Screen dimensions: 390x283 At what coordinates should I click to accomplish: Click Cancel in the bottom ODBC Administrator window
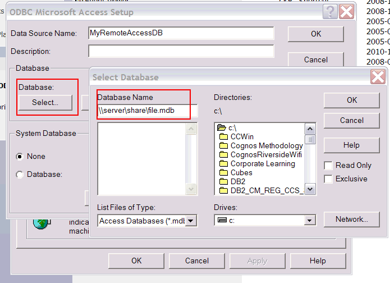(197, 261)
